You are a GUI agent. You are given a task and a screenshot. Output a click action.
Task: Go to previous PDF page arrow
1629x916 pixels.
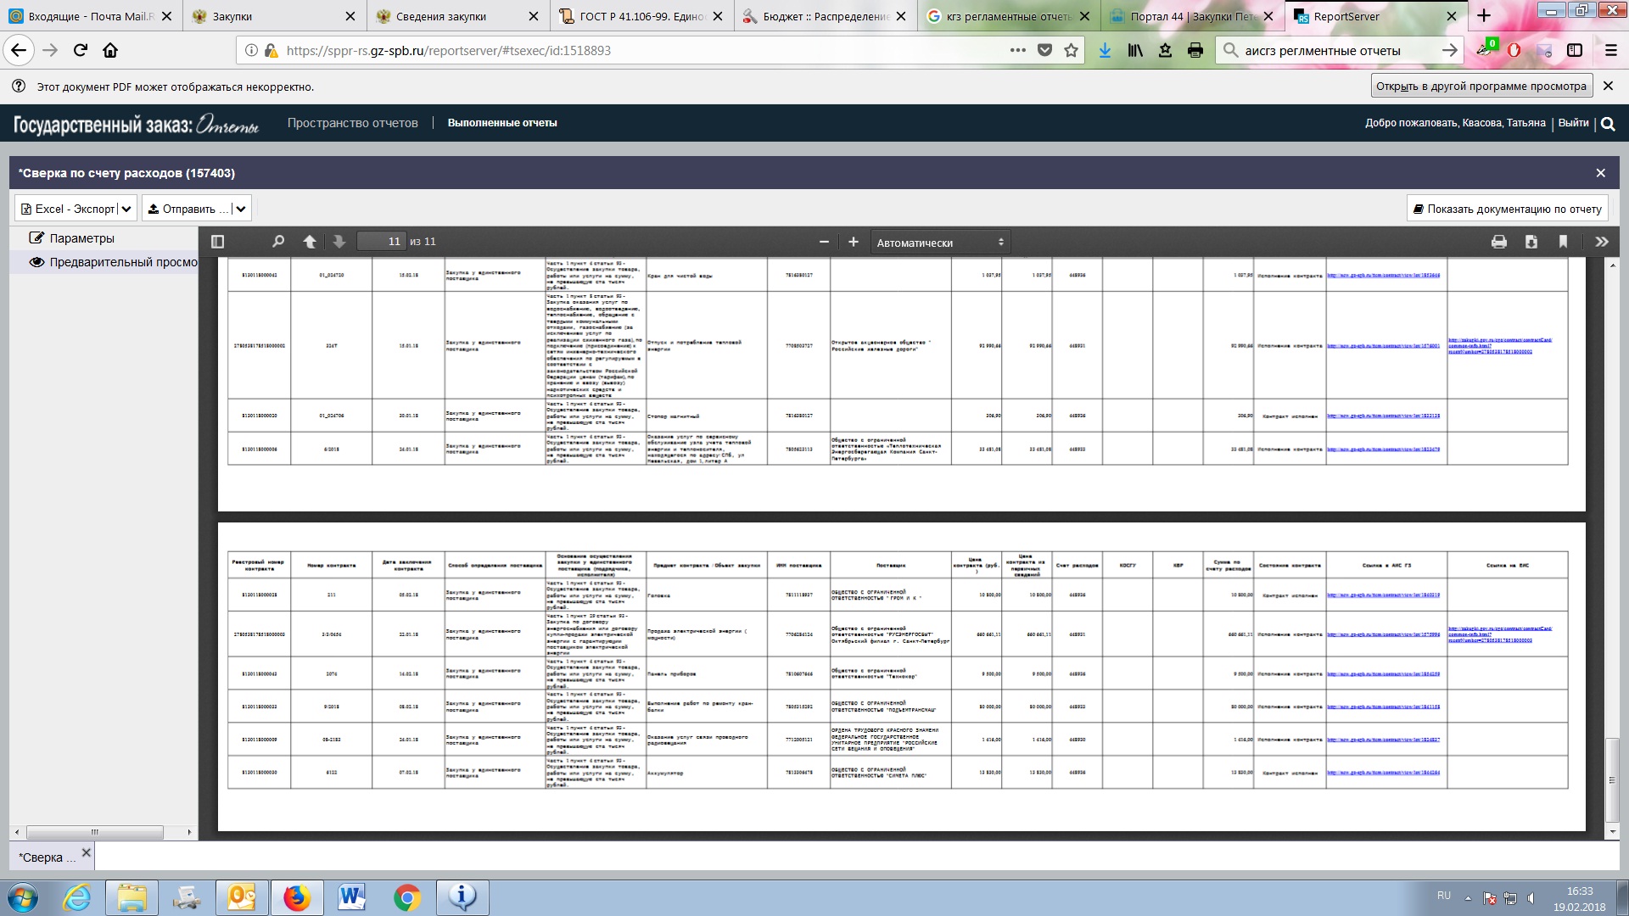click(310, 242)
